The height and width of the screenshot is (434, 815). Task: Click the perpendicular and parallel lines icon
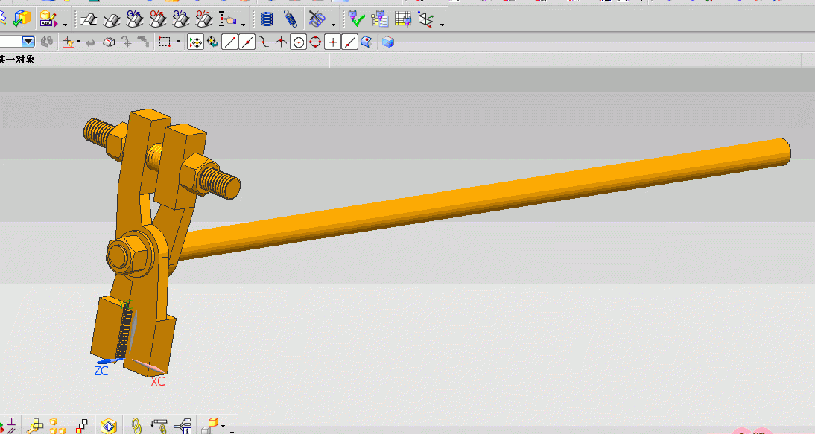[x=10, y=427]
